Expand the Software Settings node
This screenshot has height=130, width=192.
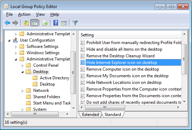click(16, 47)
